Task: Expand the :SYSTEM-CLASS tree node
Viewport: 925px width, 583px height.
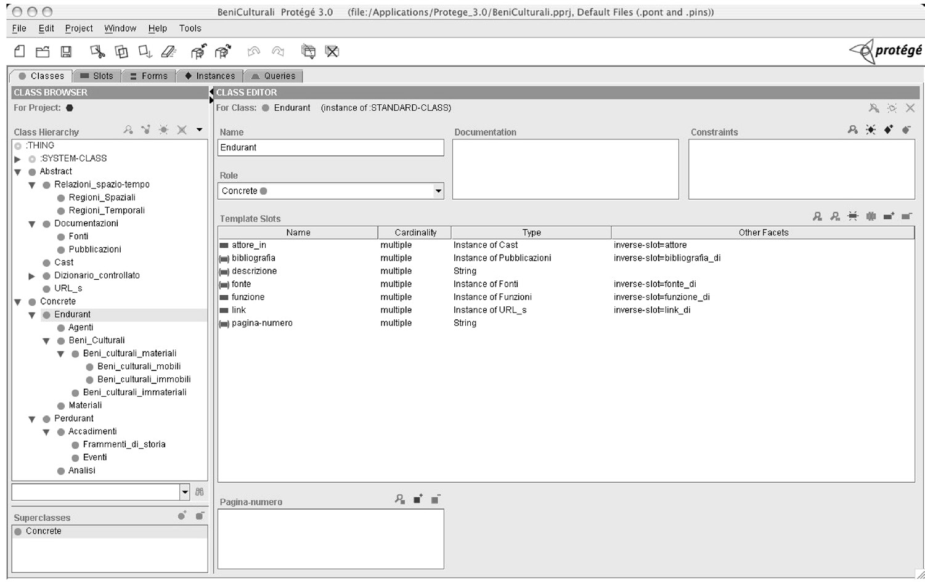Action: click(x=18, y=159)
